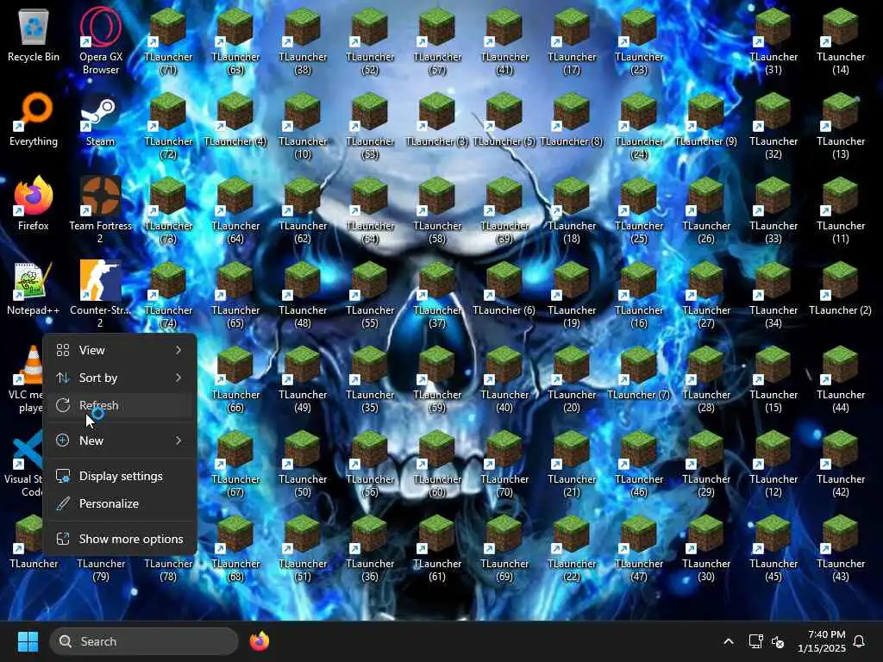Select the TLauncher (22) shortcut

point(572,547)
